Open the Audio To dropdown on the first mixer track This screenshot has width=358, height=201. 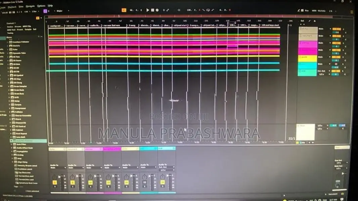[x=58, y=168]
